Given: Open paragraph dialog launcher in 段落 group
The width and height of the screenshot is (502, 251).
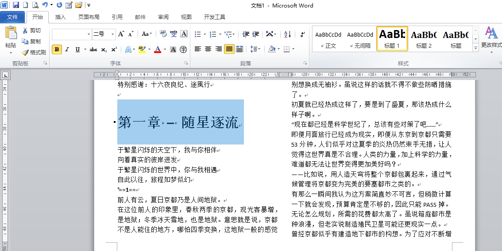Looking at the screenshot, I should click(305, 63).
